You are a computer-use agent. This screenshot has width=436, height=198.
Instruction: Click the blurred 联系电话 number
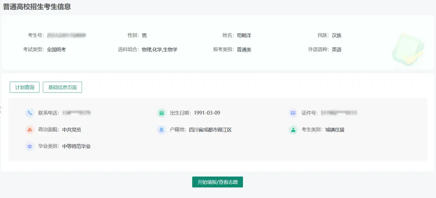76,113
